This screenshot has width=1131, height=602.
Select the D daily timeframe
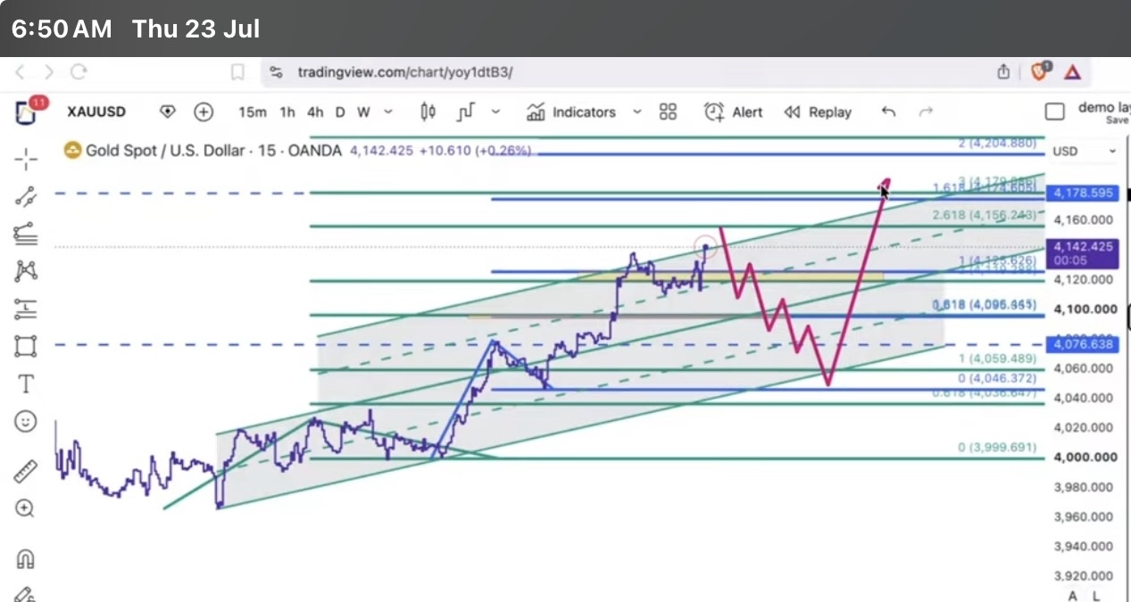click(340, 112)
